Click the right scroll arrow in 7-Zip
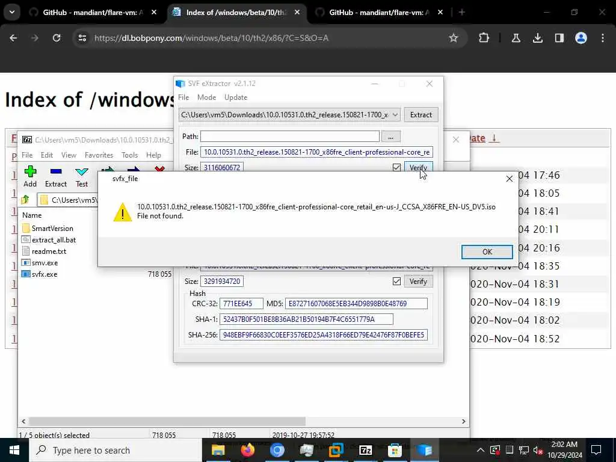This screenshot has width=616, height=462. (x=464, y=421)
